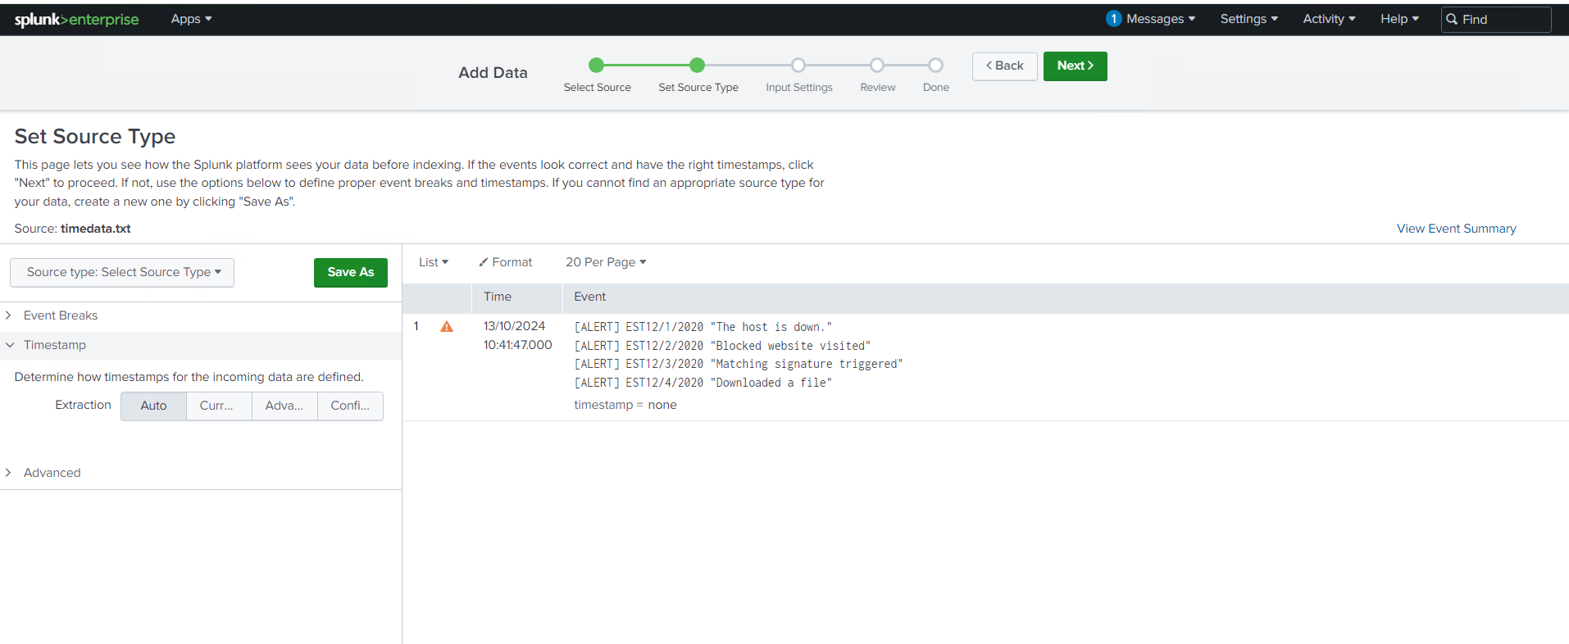
Task: Click the blue Messages notification badge
Action: [x=1112, y=19]
